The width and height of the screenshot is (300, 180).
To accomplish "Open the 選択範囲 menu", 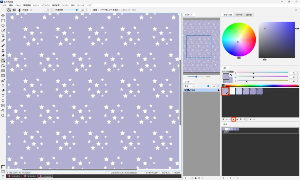I will [56, 5].
